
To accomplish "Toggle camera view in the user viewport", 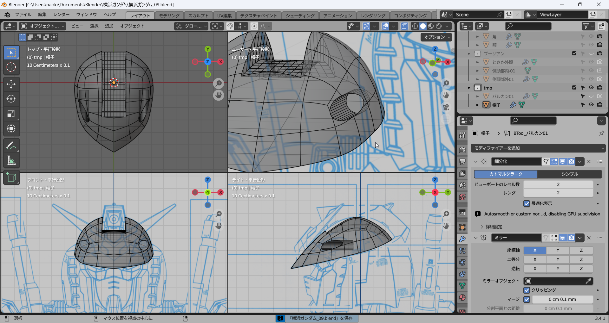I will (x=446, y=107).
